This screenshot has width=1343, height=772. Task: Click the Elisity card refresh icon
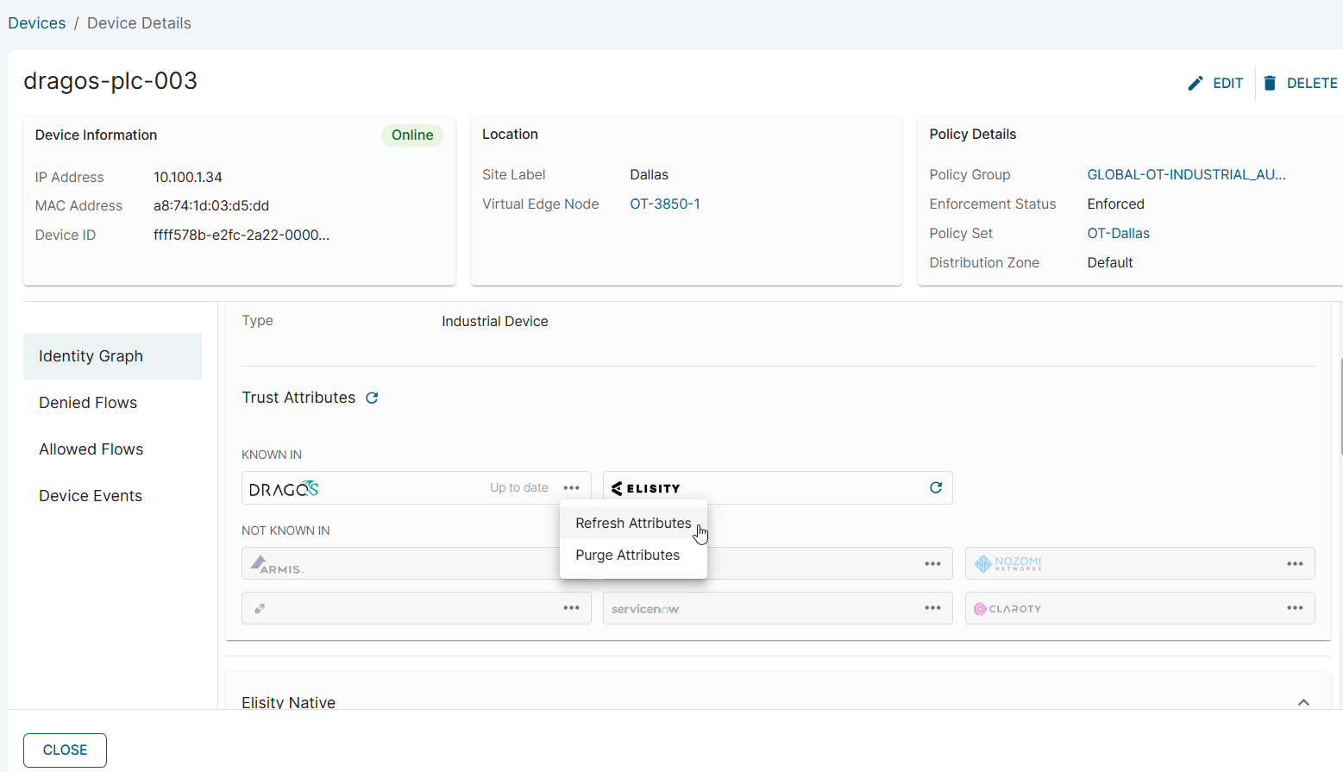(x=935, y=487)
